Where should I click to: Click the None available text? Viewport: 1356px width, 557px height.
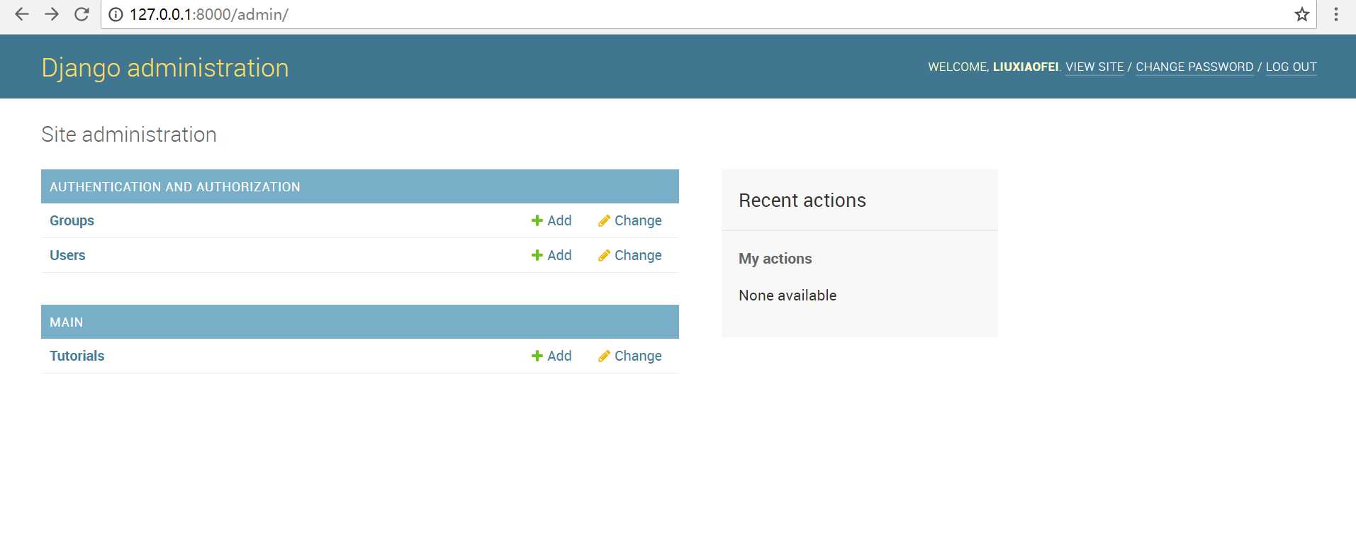[x=788, y=296]
